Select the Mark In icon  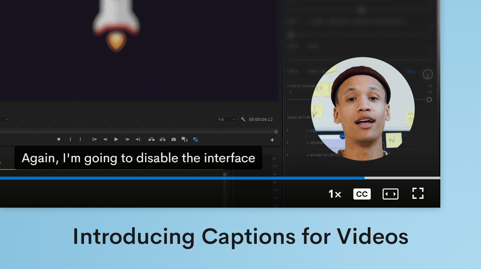(x=70, y=140)
